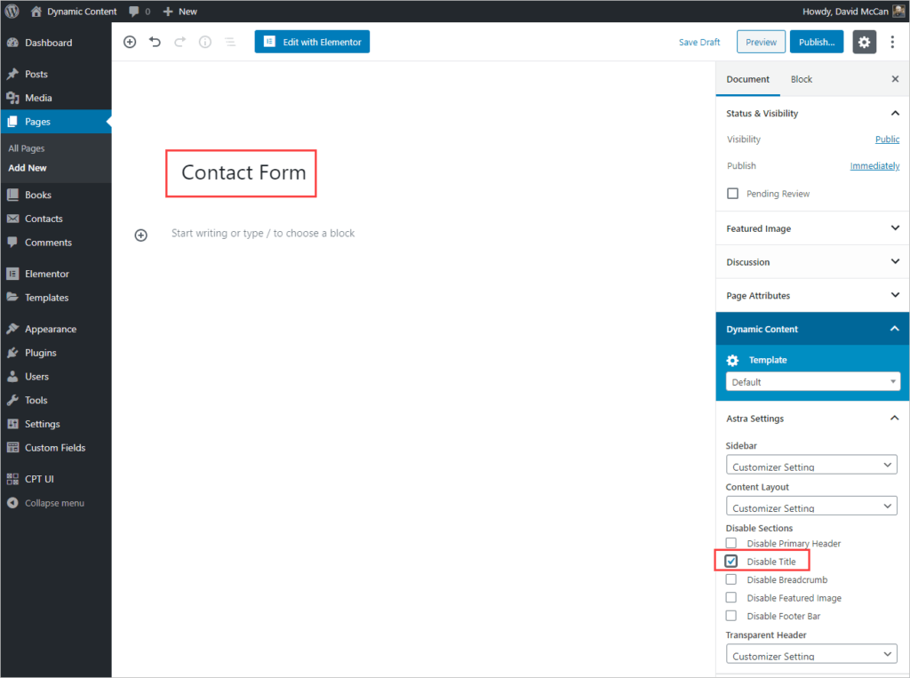Open the three-dot more options menu

point(892,42)
